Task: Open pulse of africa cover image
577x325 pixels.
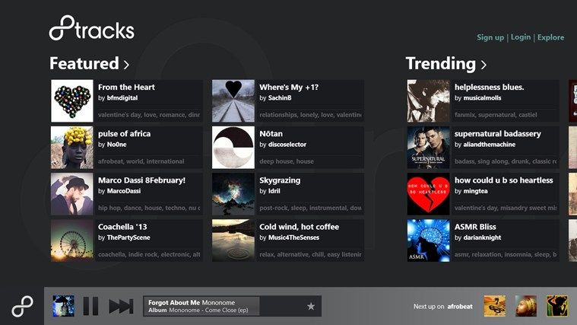Action: coord(72,148)
